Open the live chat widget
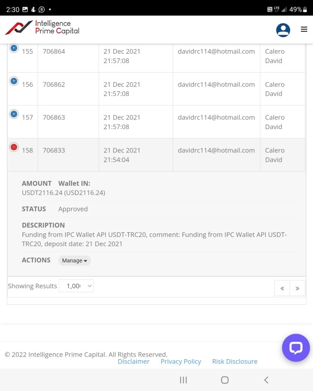Image resolution: width=313 pixels, height=391 pixels. [296, 348]
